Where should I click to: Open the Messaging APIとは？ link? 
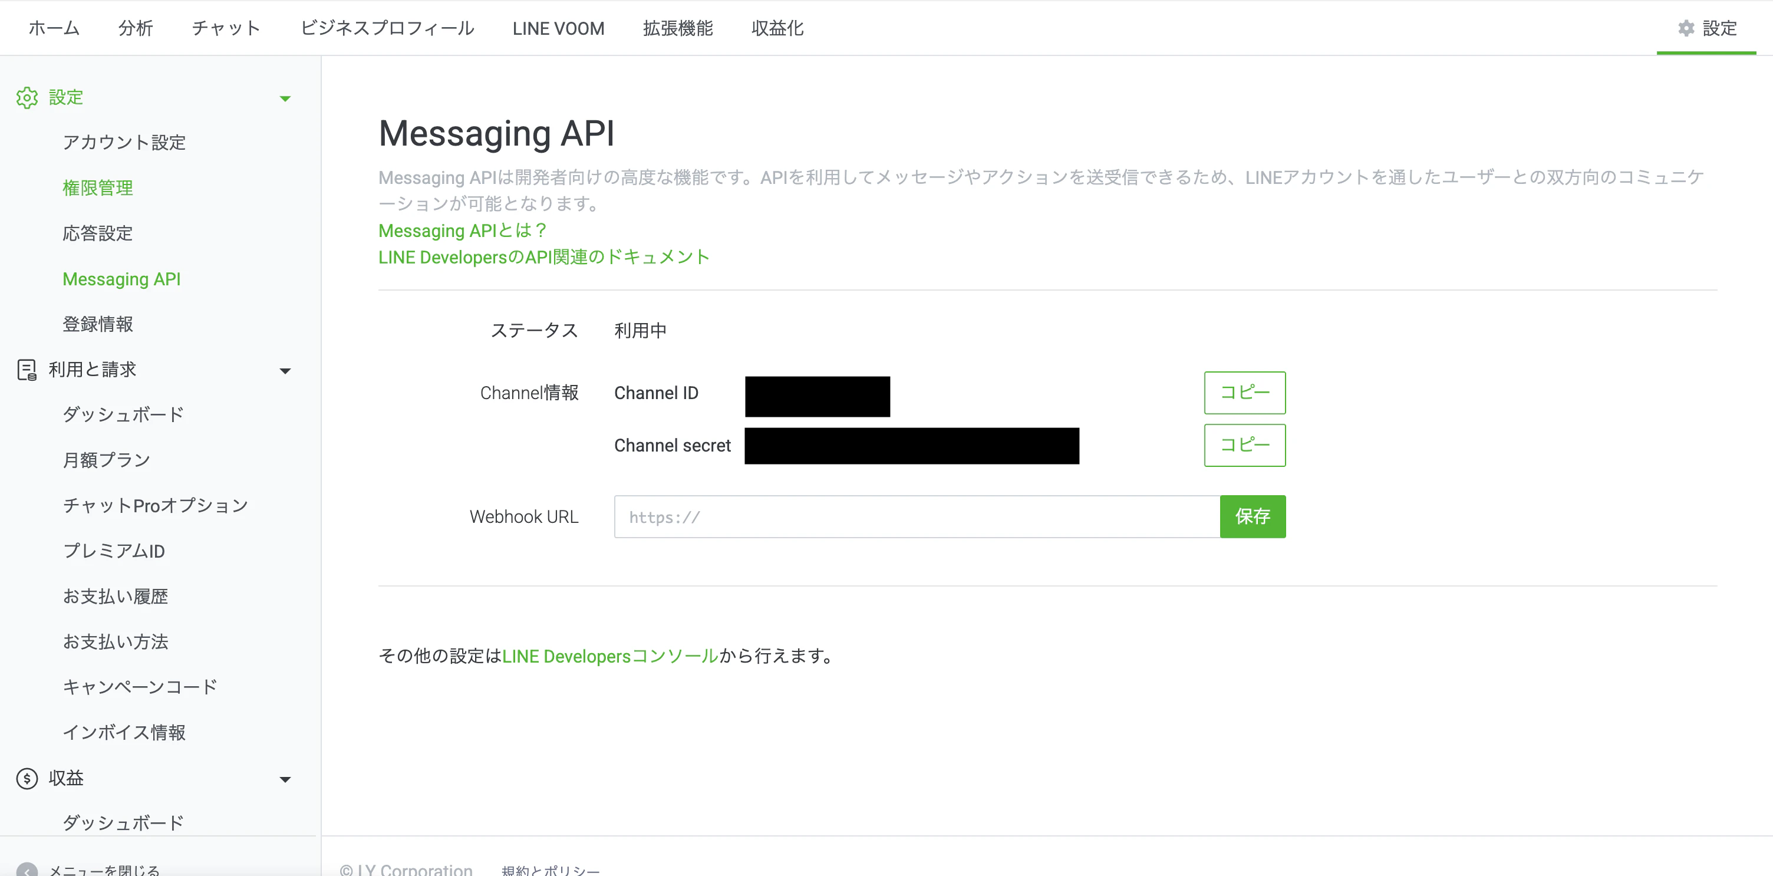(x=463, y=230)
